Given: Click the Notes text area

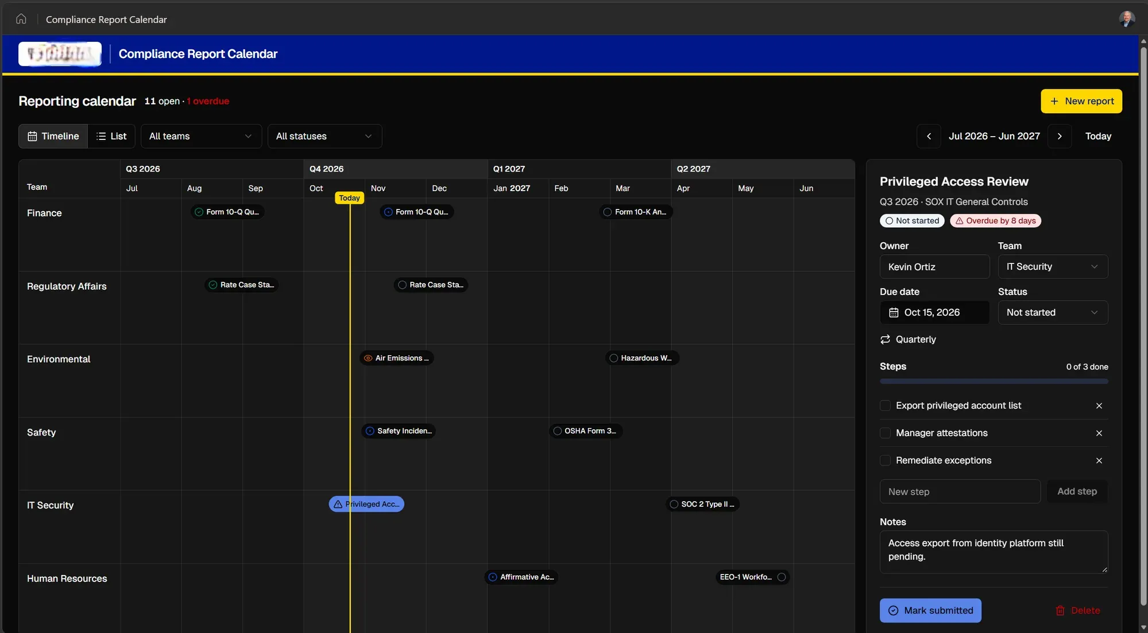Looking at the screenshot, I should [994, 552].
